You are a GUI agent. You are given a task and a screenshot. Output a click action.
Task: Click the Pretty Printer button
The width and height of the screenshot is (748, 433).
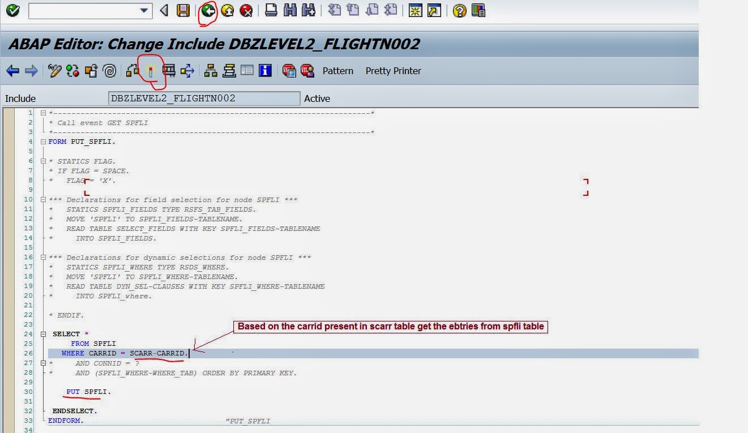click(x=394, y=71)
